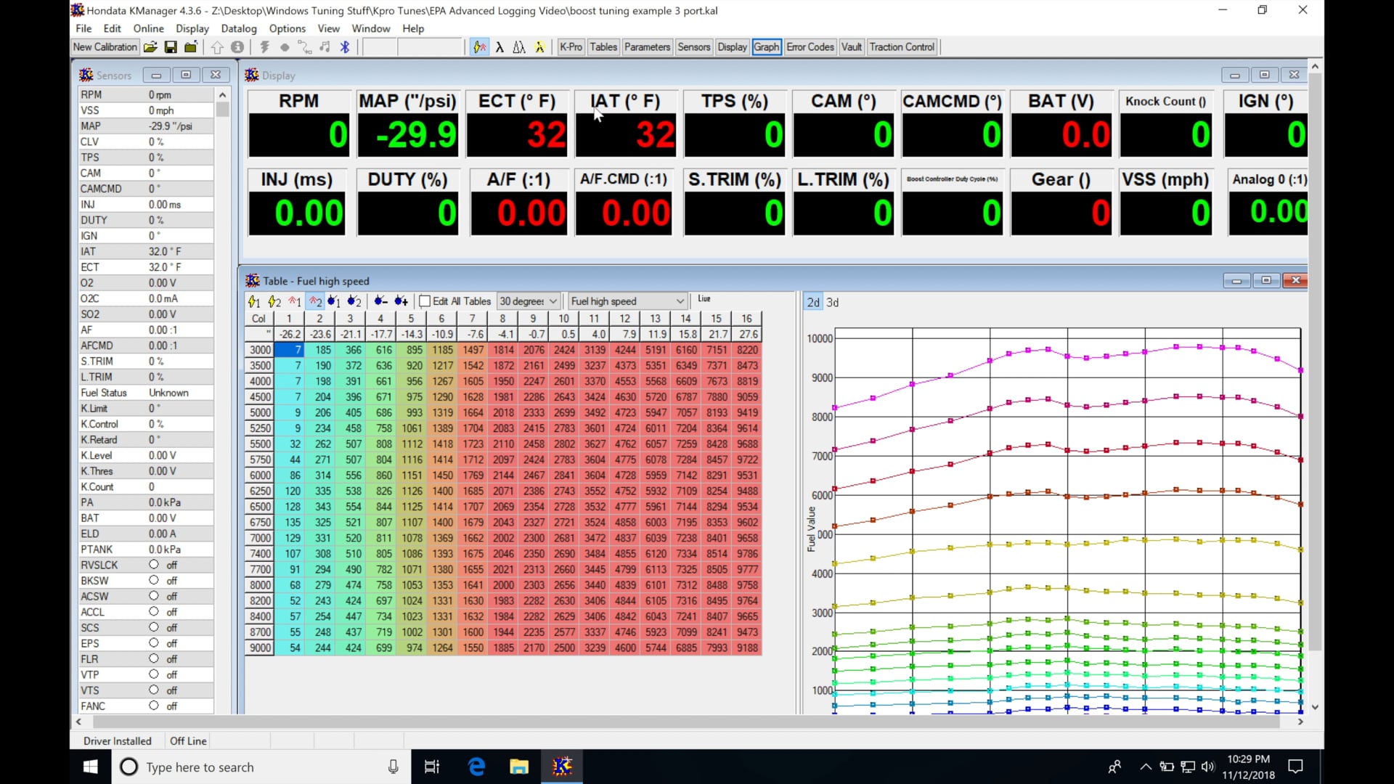Upload calibration with the arrow icon

218,46
